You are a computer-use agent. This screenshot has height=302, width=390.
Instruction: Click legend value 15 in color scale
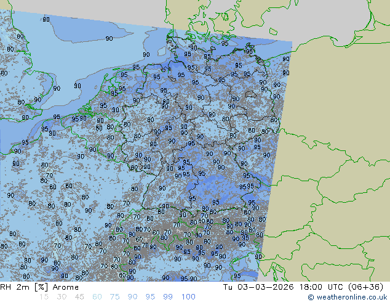point(44,297)
